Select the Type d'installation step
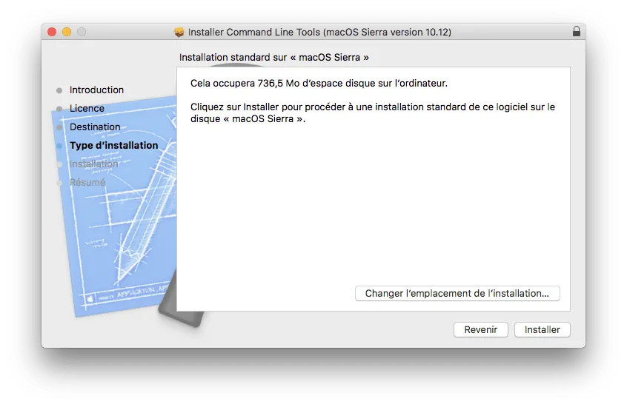Image resolution: width=627 pixels, height=407 pixels. 113,145
